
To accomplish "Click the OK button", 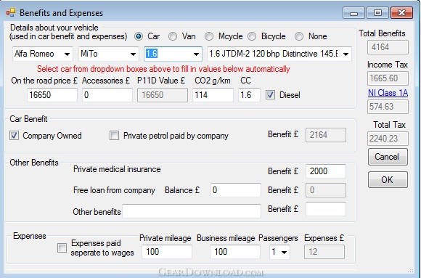I will (x=388, y=179).
